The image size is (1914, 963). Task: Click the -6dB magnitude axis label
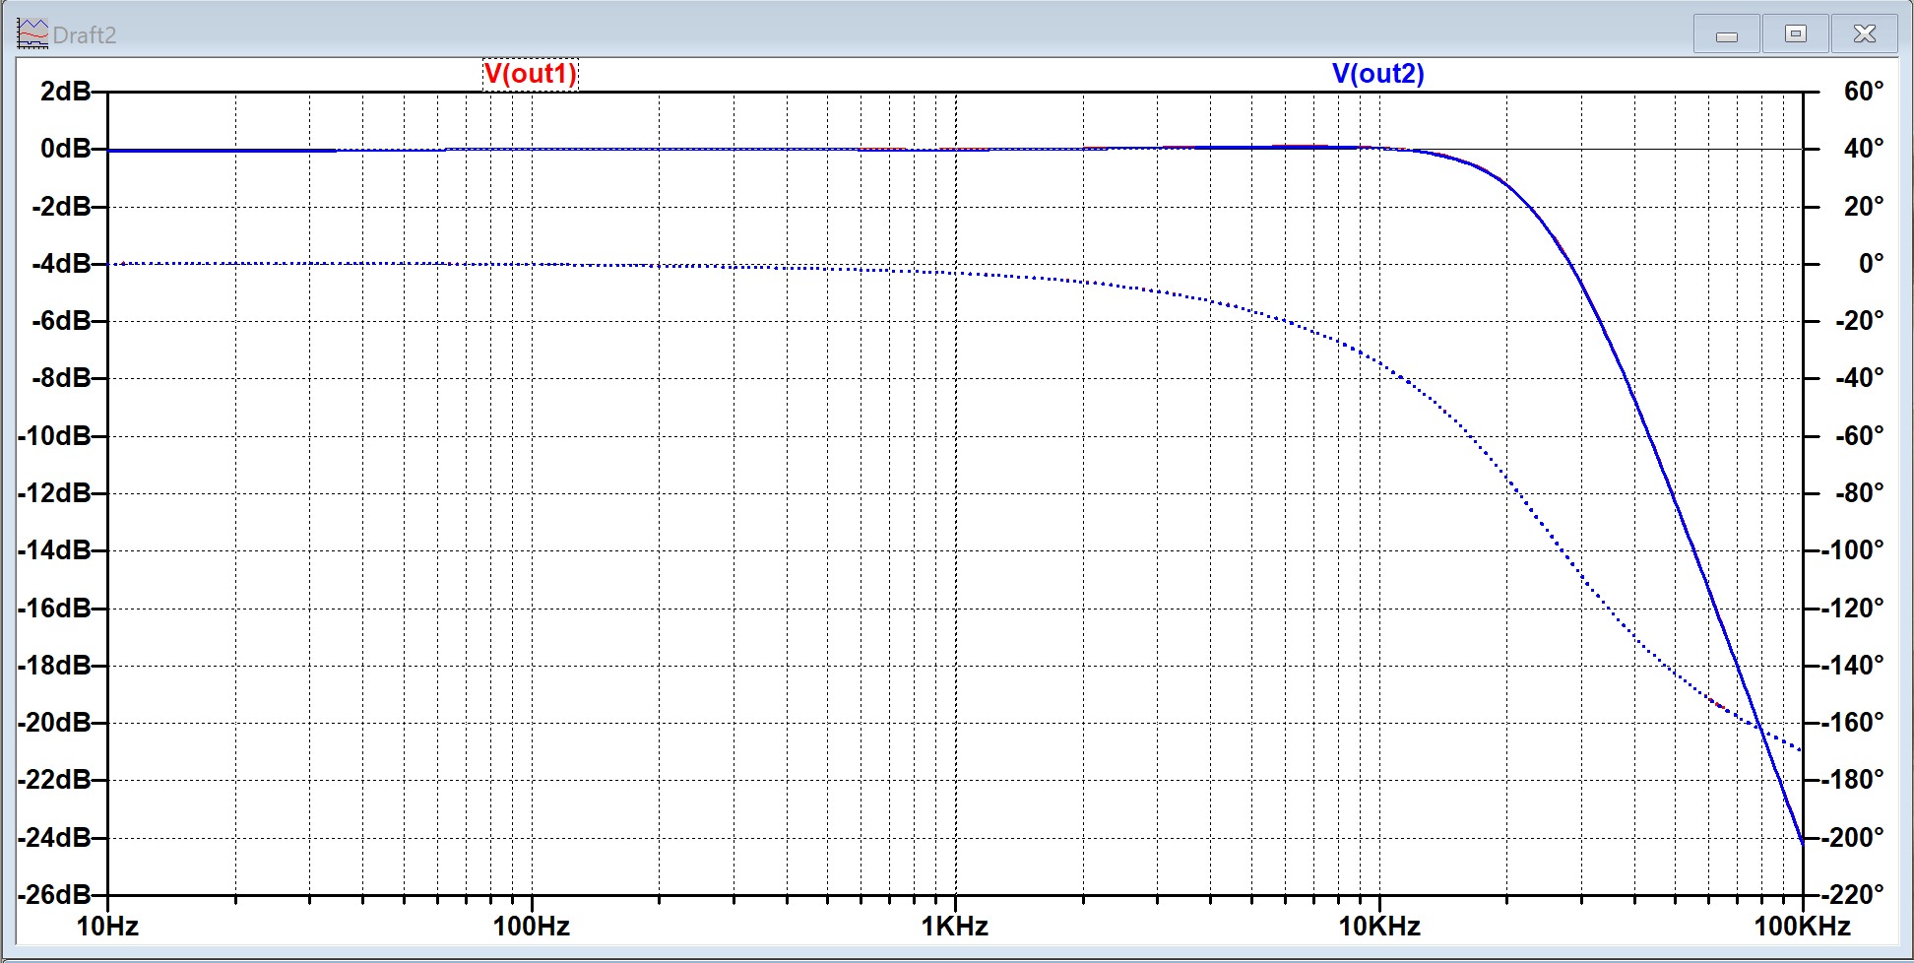(61, 321)
